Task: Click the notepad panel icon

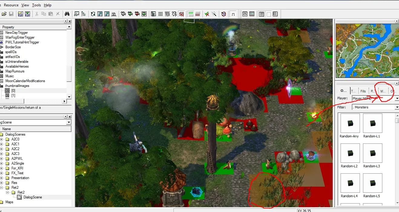Action: 261,14
